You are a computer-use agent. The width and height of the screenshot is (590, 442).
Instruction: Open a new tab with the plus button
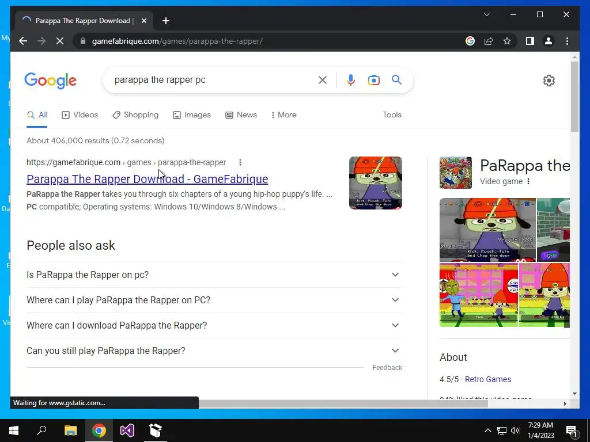[166, 21]
